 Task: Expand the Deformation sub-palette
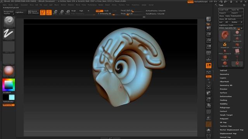coord(226,97)
